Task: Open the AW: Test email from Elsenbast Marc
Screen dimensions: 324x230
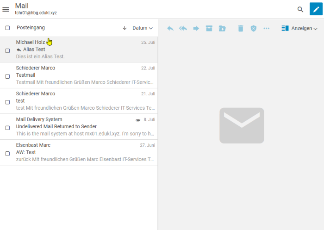Action: coord(83,152)
